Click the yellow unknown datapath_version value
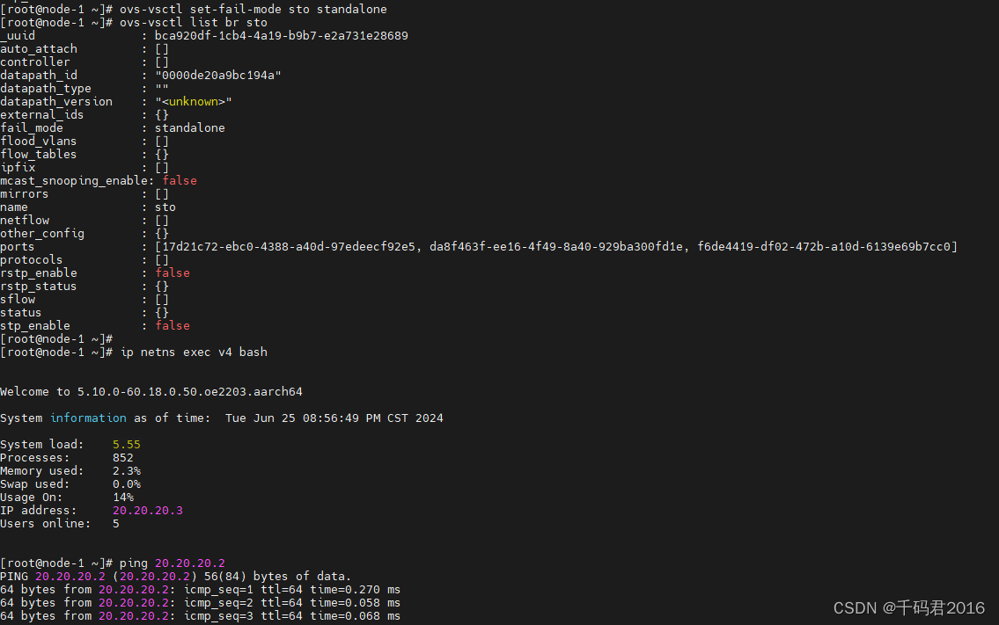 point(193,102)
